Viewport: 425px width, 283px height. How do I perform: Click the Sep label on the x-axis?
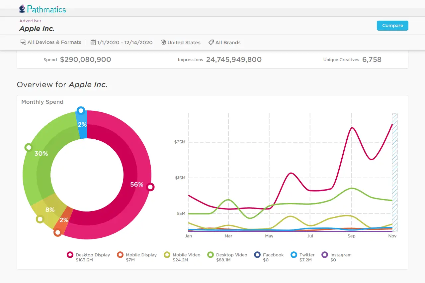[x=351, y=236]
